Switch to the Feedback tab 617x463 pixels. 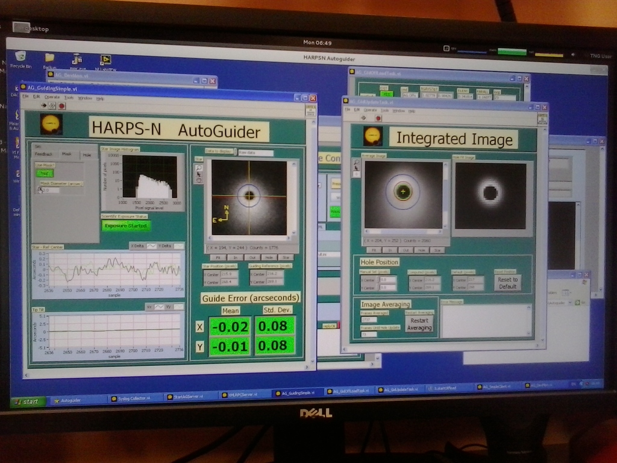click(43, 154)
